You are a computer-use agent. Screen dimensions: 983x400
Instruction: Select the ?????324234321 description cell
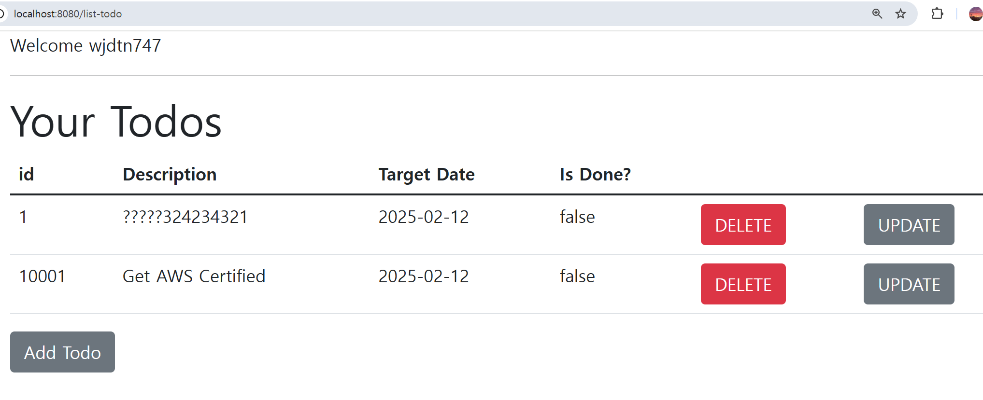pos(185,217)
